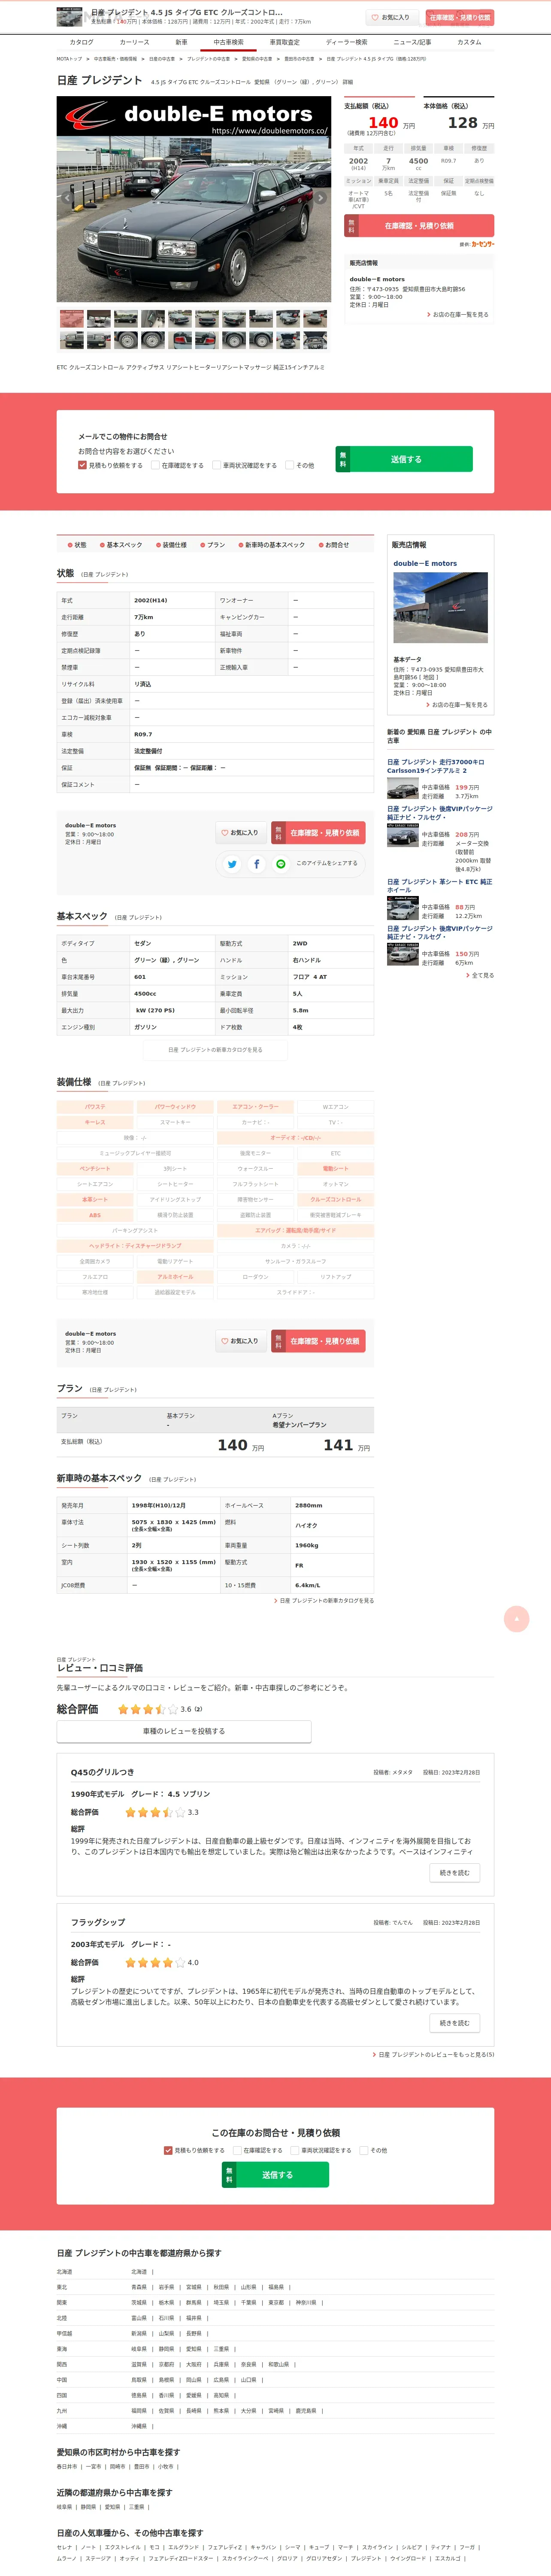Jump to プラン section anchor
Viewport: 551px width, 2576px height.
pyautogui.click(x=212, y=545)
